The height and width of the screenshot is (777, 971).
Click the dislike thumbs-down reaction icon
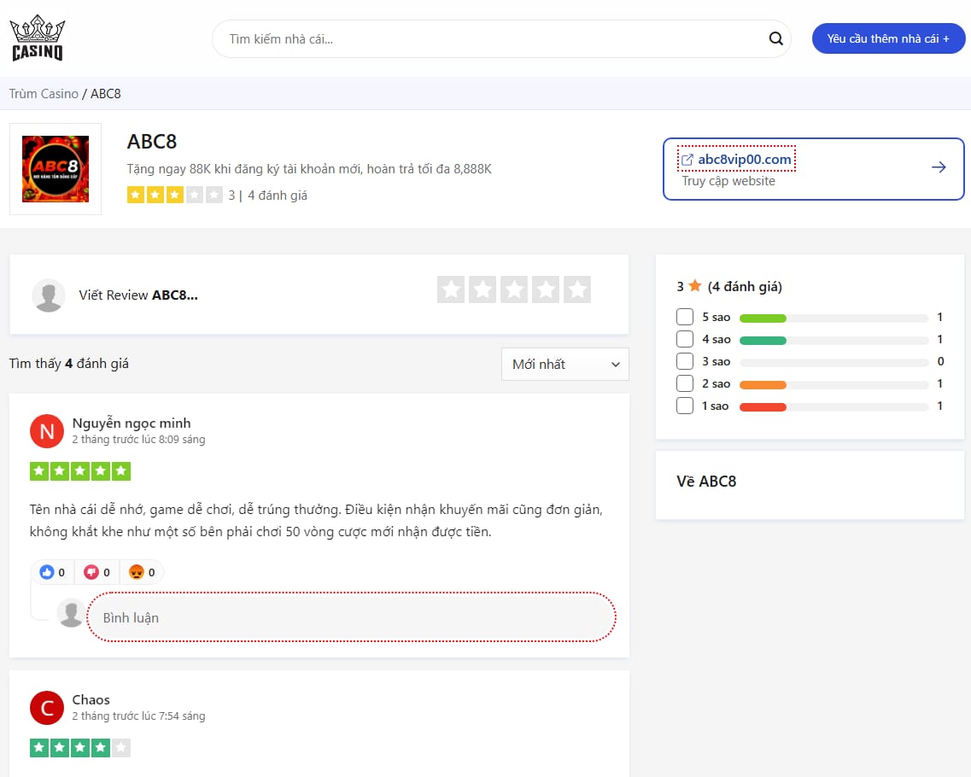[91, 572]
